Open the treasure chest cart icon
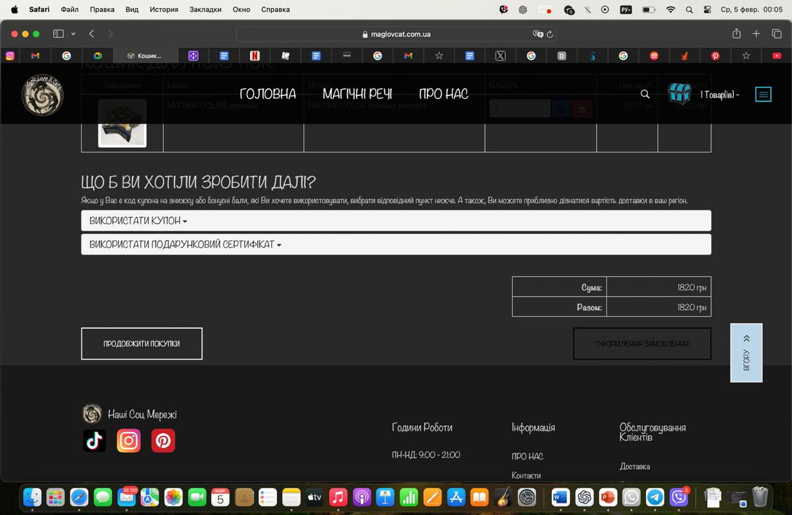The width and height of the screenshot is (792, 515). pyautogui.click(x=679, y=94)
